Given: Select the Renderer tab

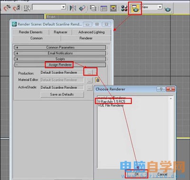Looking at the screenshot, I should coord(86,38).
